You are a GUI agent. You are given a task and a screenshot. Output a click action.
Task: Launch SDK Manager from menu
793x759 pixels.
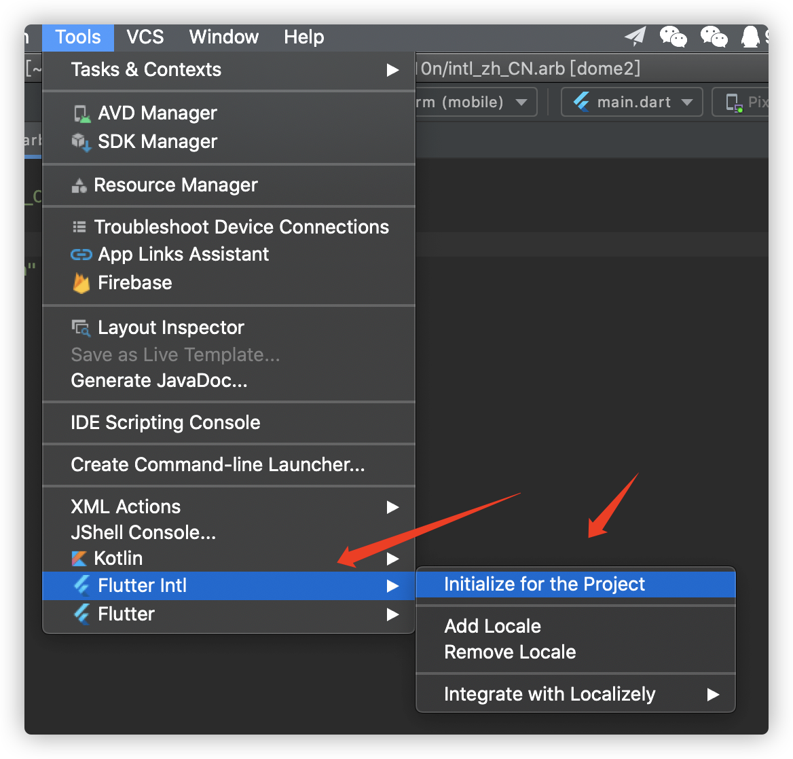tap(229, 142)
